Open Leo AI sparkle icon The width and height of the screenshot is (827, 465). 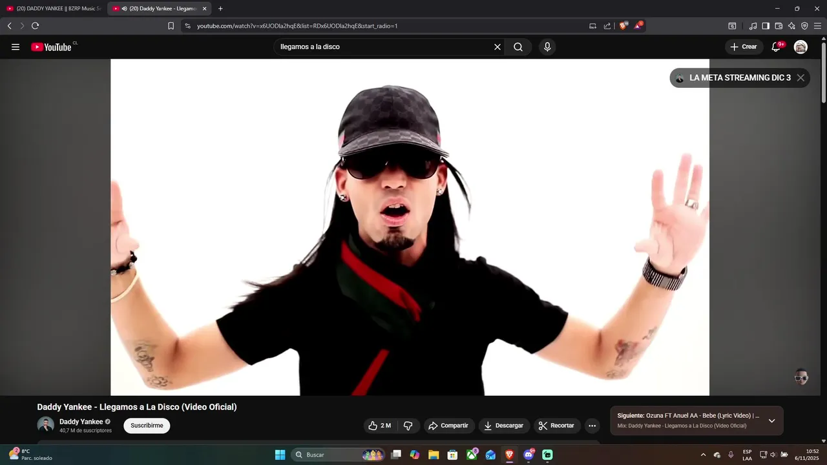click(x=791, y=26)
